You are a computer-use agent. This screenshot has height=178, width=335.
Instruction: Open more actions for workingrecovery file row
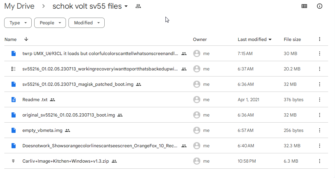tap(320, 69)
